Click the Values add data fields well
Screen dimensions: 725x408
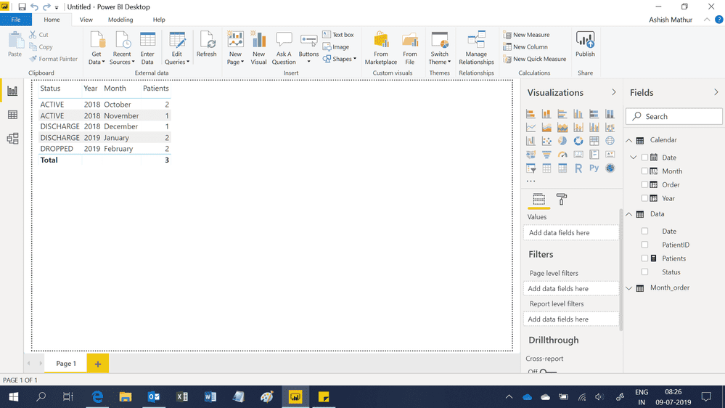pos(571,233)
